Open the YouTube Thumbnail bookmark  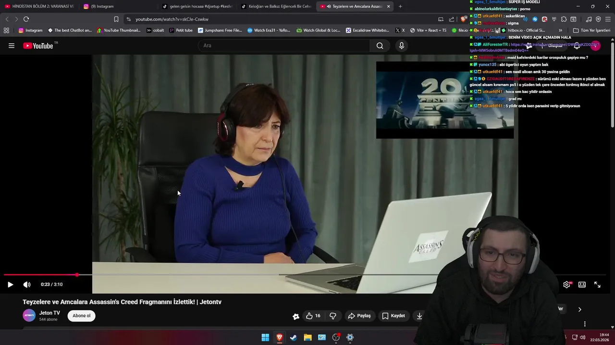tap(119, 30)
